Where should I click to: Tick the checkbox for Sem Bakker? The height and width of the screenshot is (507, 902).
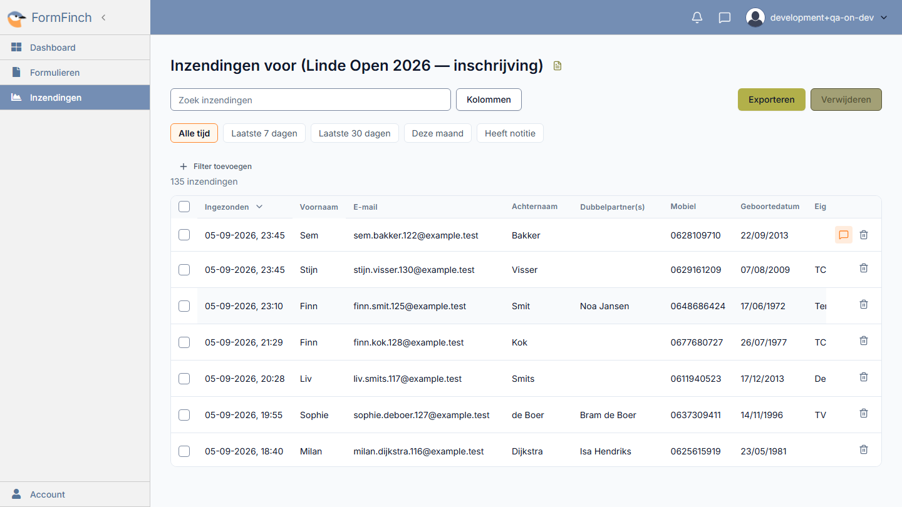pyautogui.click(x=184, y=235)
